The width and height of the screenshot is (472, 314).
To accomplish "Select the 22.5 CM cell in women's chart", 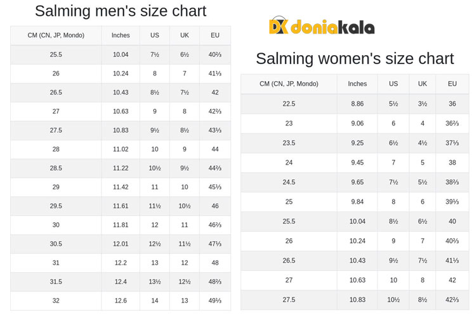I will tap(289, 104).
